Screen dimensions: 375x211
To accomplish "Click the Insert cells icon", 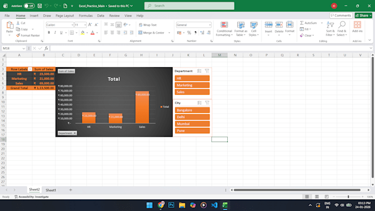I will pyautogui.click(x=269, y=25).
